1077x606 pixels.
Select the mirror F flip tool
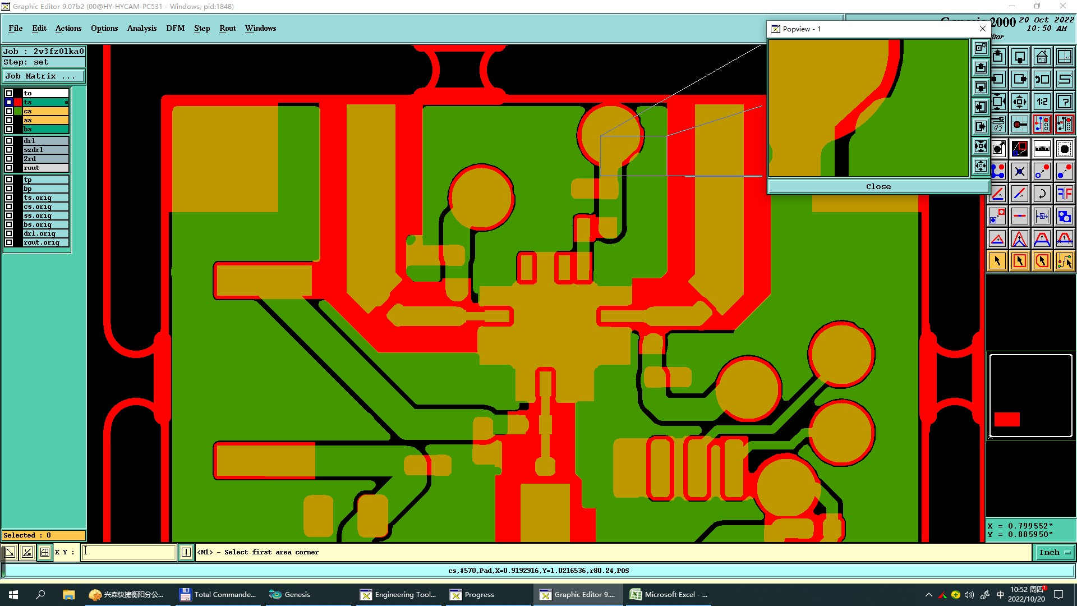point(1064,194)
